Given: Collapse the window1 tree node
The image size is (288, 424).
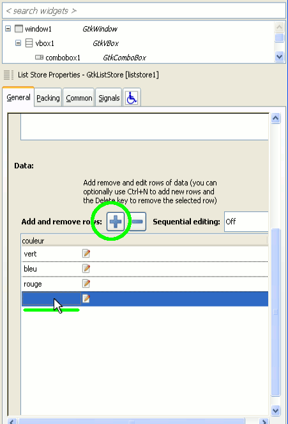Looking at the screenshot, I should [x=8, y=29].
